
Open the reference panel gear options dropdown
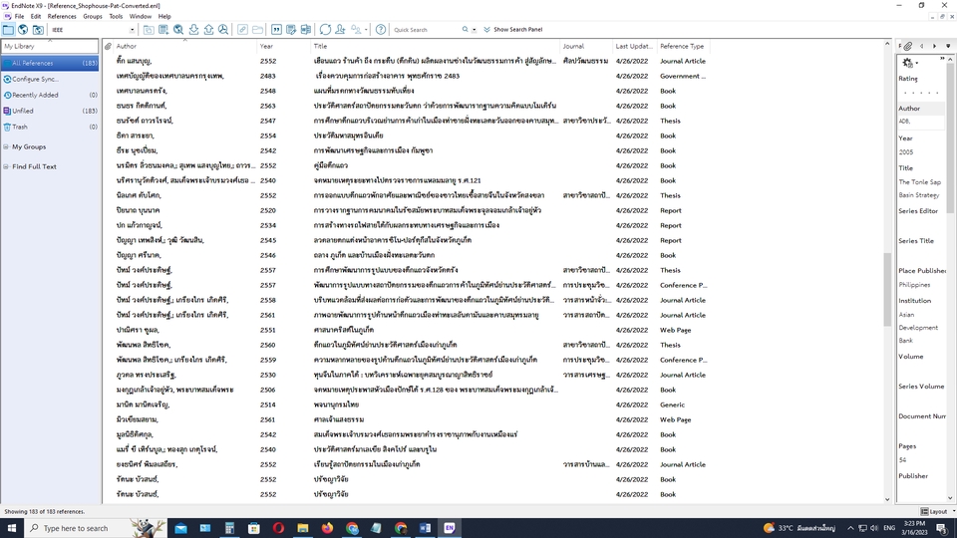pos(910,62)
